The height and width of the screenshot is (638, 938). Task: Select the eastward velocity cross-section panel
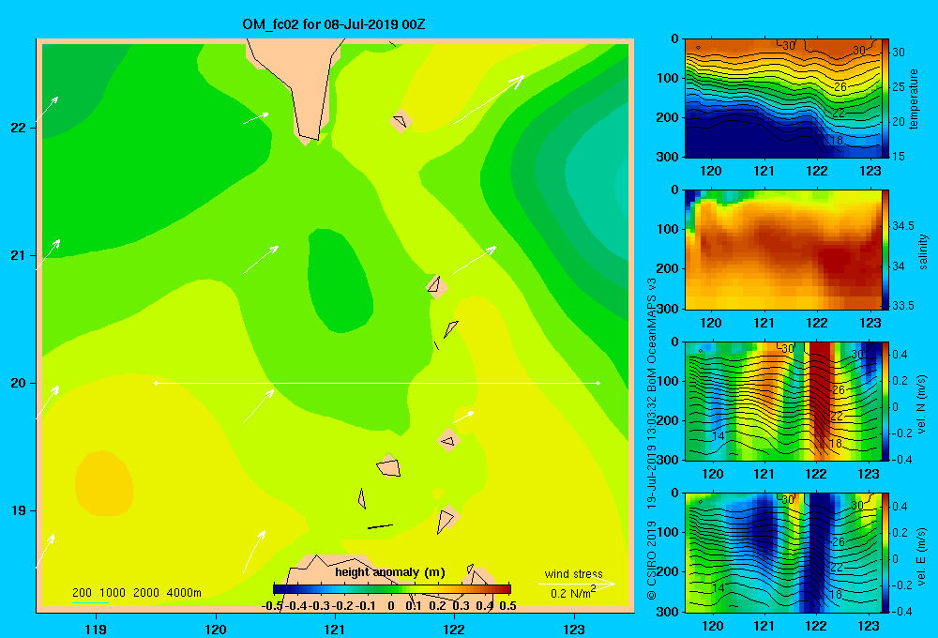pos(782,553)
